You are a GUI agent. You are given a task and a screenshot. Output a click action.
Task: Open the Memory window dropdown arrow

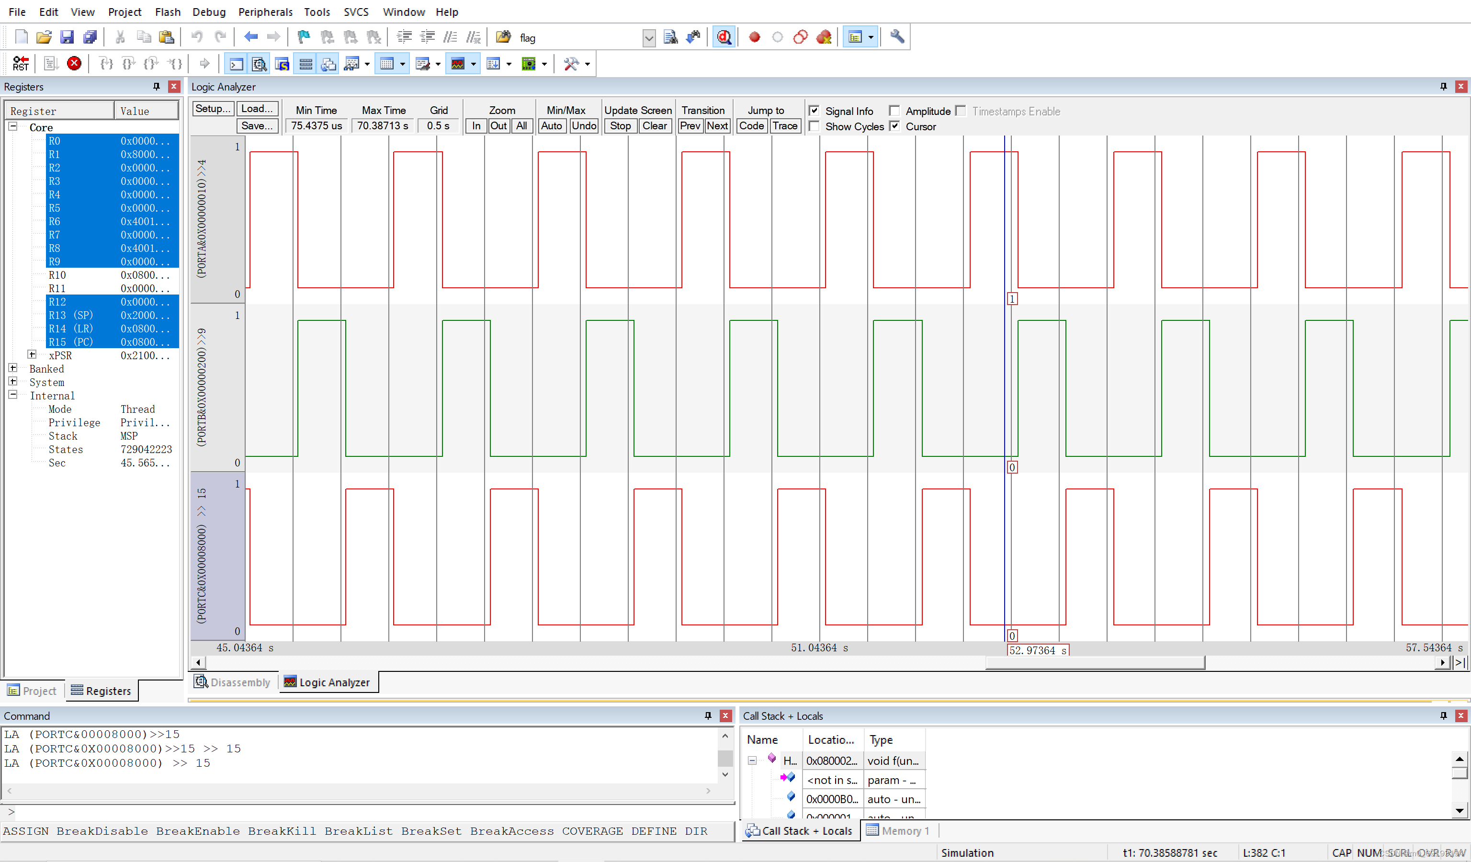pyautogui.click(x=403, y=64)
